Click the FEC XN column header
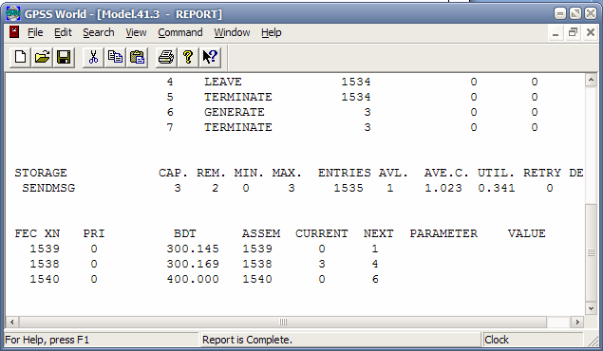This screenshot has height=351, width=603. click(x=37, y=233)
